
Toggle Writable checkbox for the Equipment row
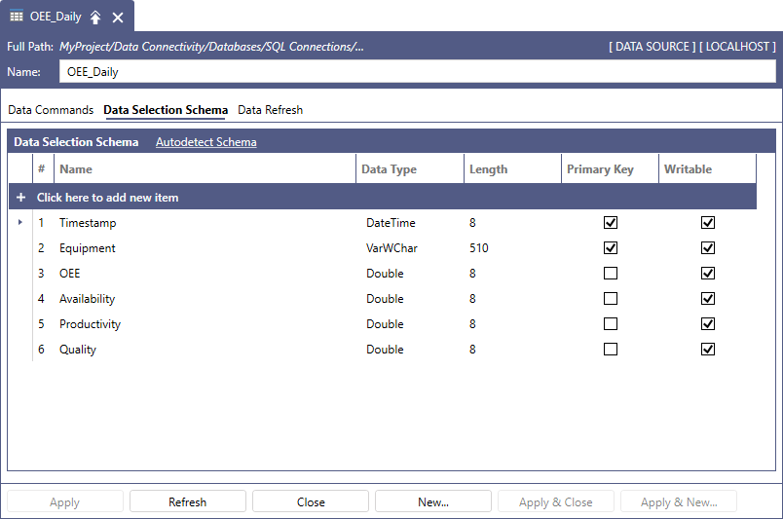(x=708, y=248)
